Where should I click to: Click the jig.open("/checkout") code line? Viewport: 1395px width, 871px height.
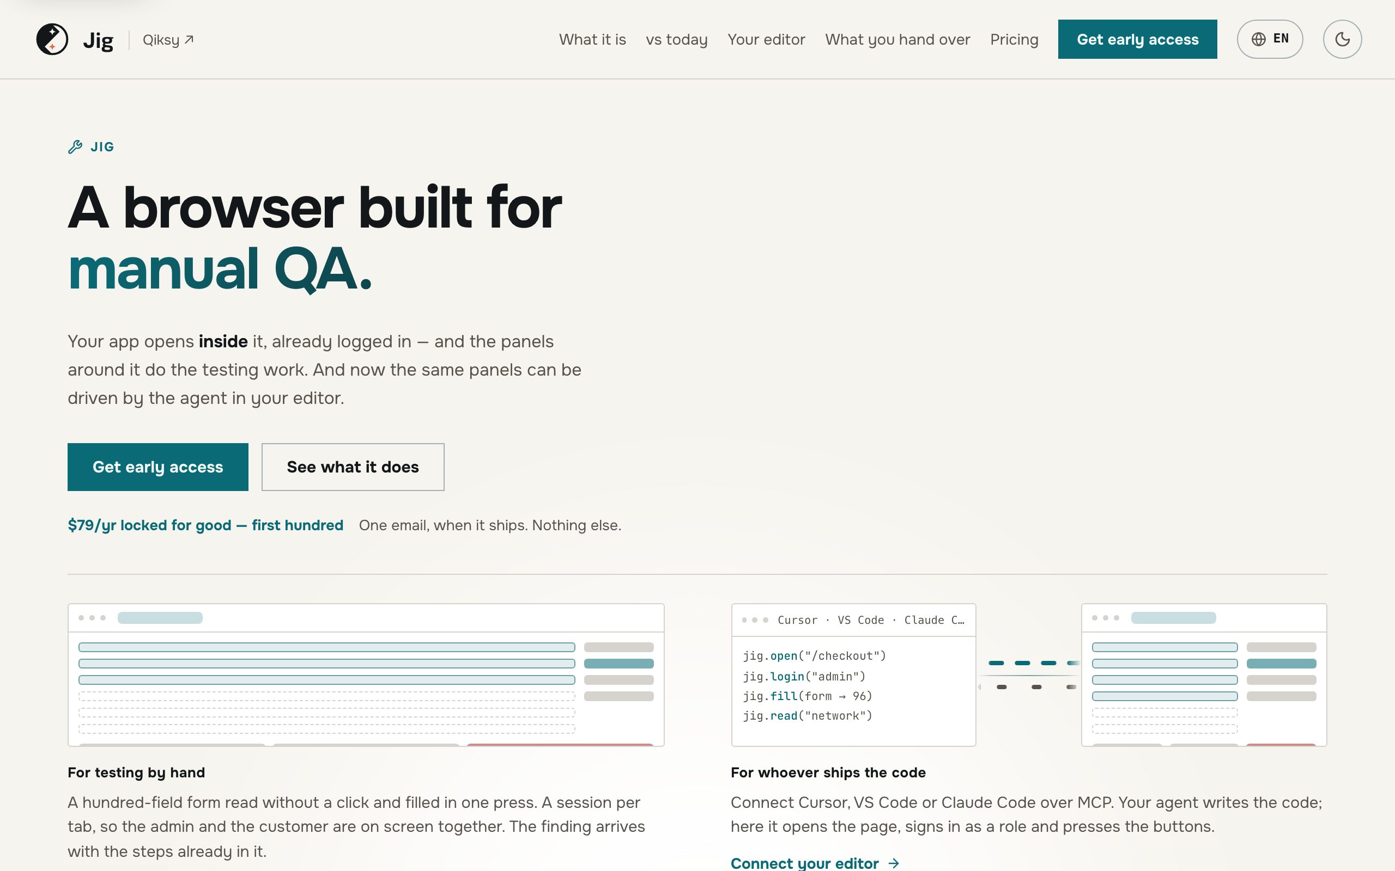click(814, 655)
